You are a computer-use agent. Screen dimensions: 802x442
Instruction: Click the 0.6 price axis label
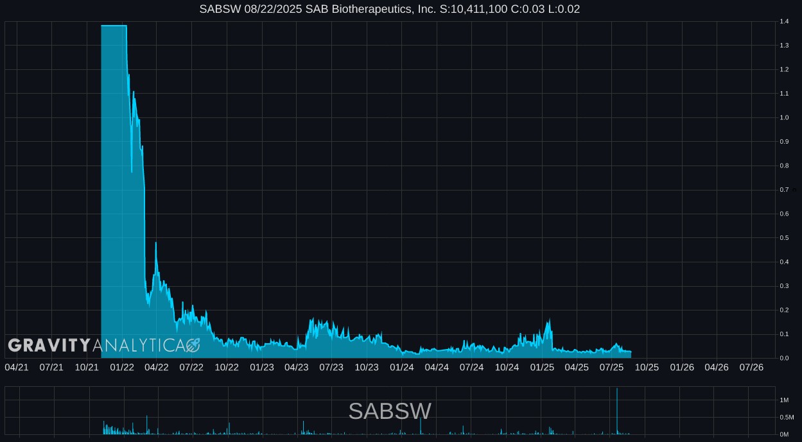[784, 214]
